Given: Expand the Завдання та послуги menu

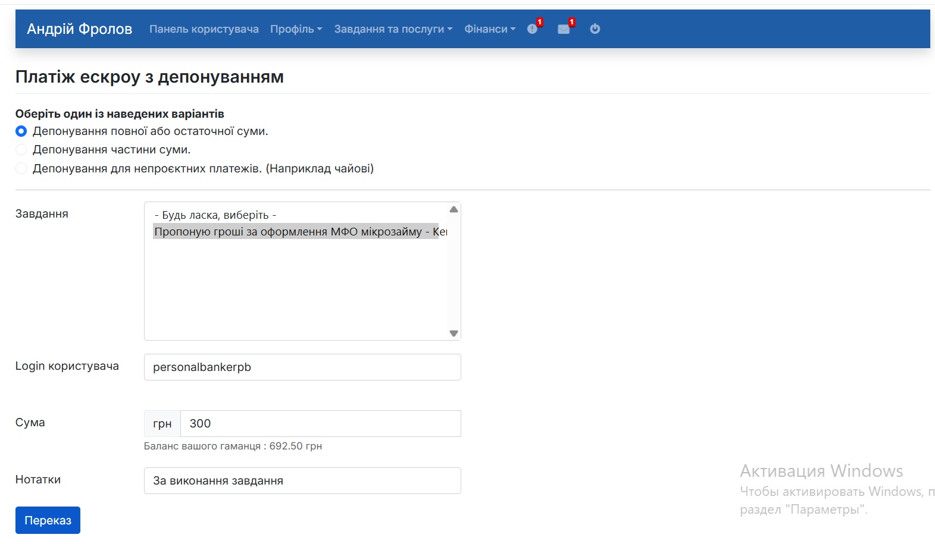Looking at the screenshot, I should (x=393, y=29).
